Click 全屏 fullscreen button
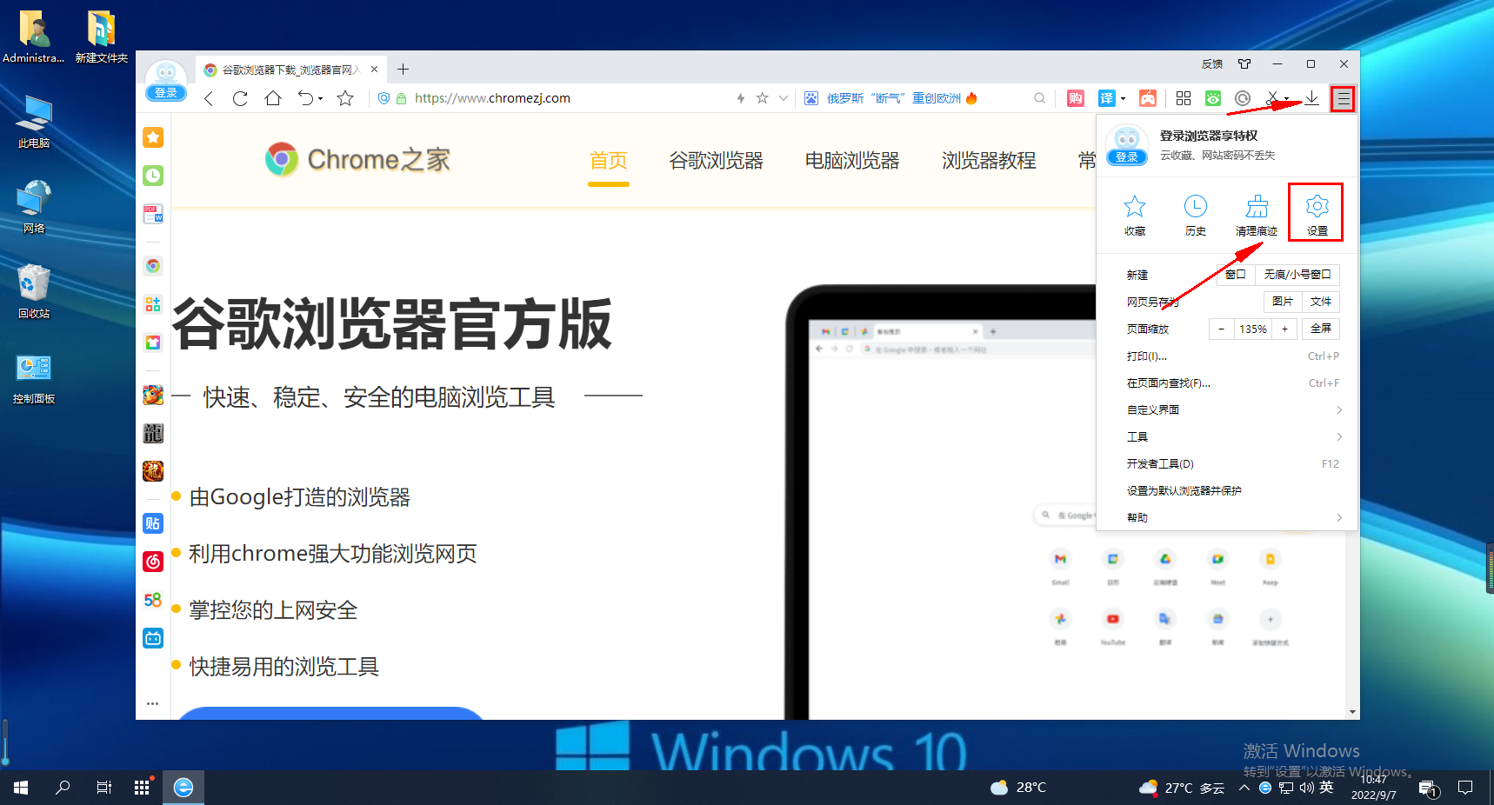 (1321, 329)
